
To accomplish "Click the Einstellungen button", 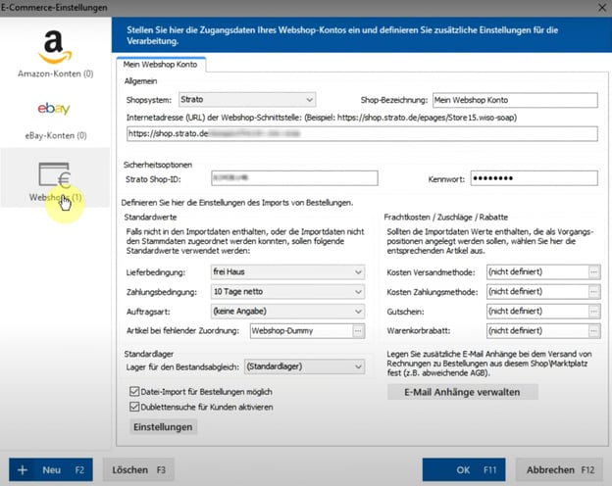I will pos(163,427).
